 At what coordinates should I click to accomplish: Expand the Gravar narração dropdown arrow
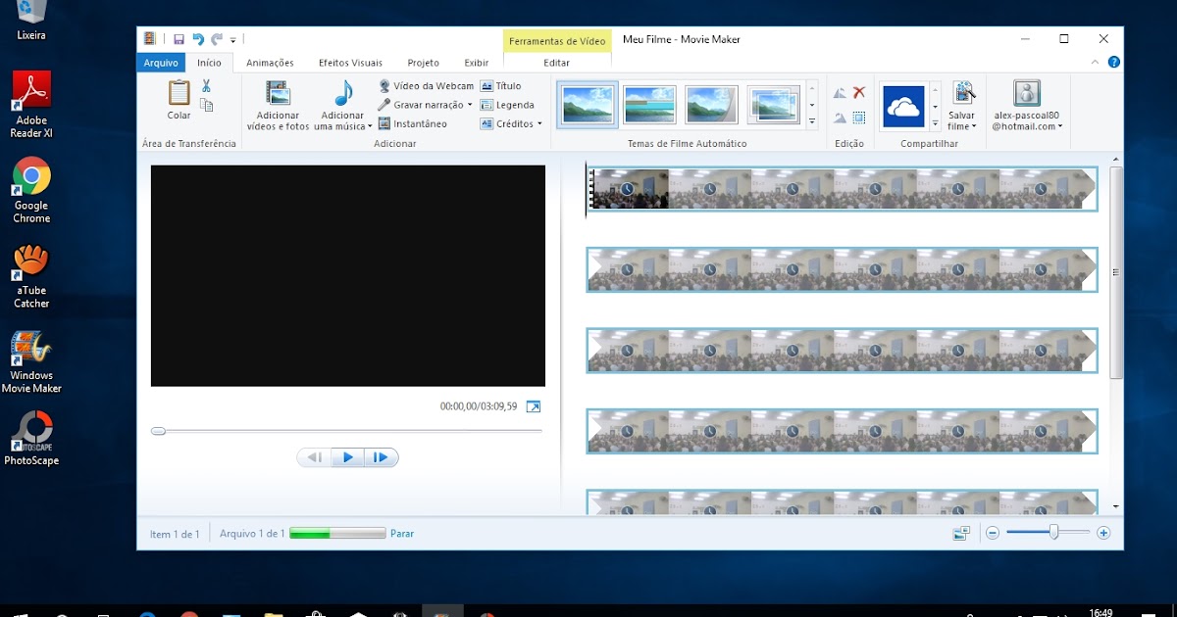point(470,105)
